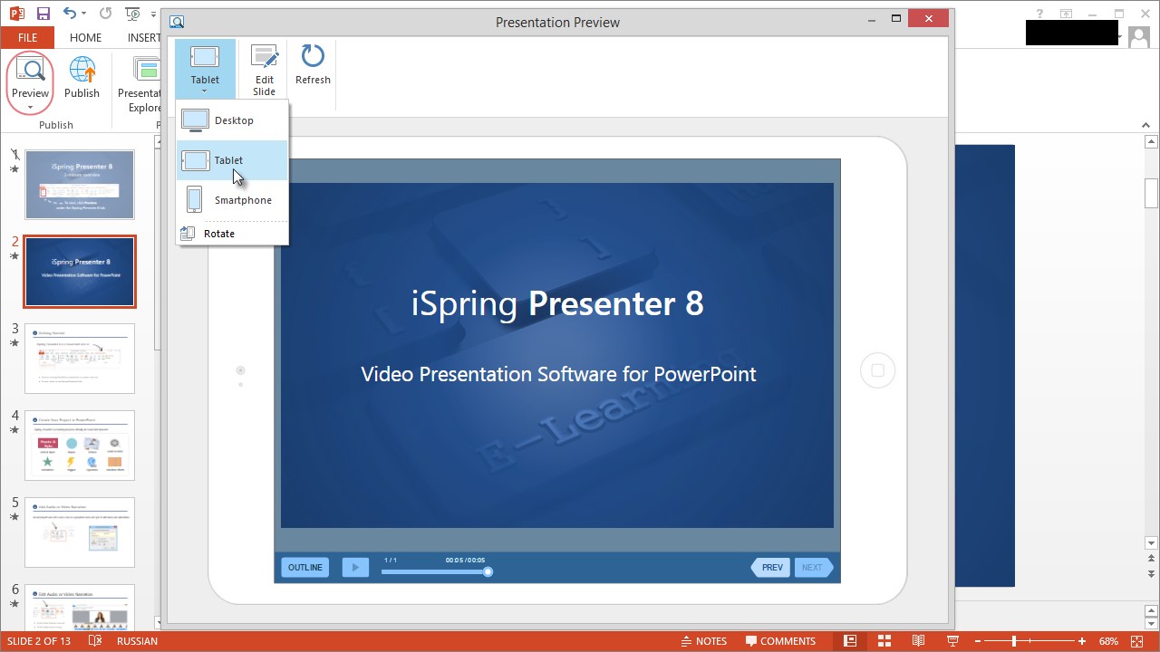Image resolution: width=1160 pixels, height=652 pixels.
Task: Tap the tablet home button in the preview
Action: 877,370
